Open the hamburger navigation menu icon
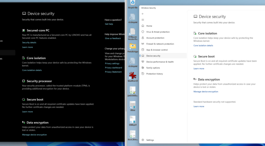Screen dimensions: 265x146 click(143, 20)
